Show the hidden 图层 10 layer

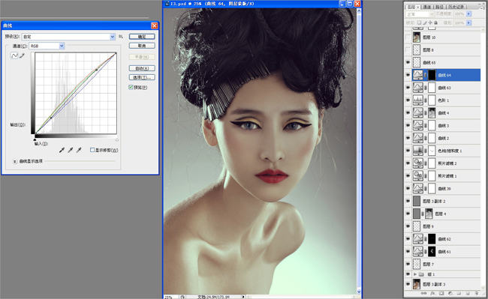408,37
